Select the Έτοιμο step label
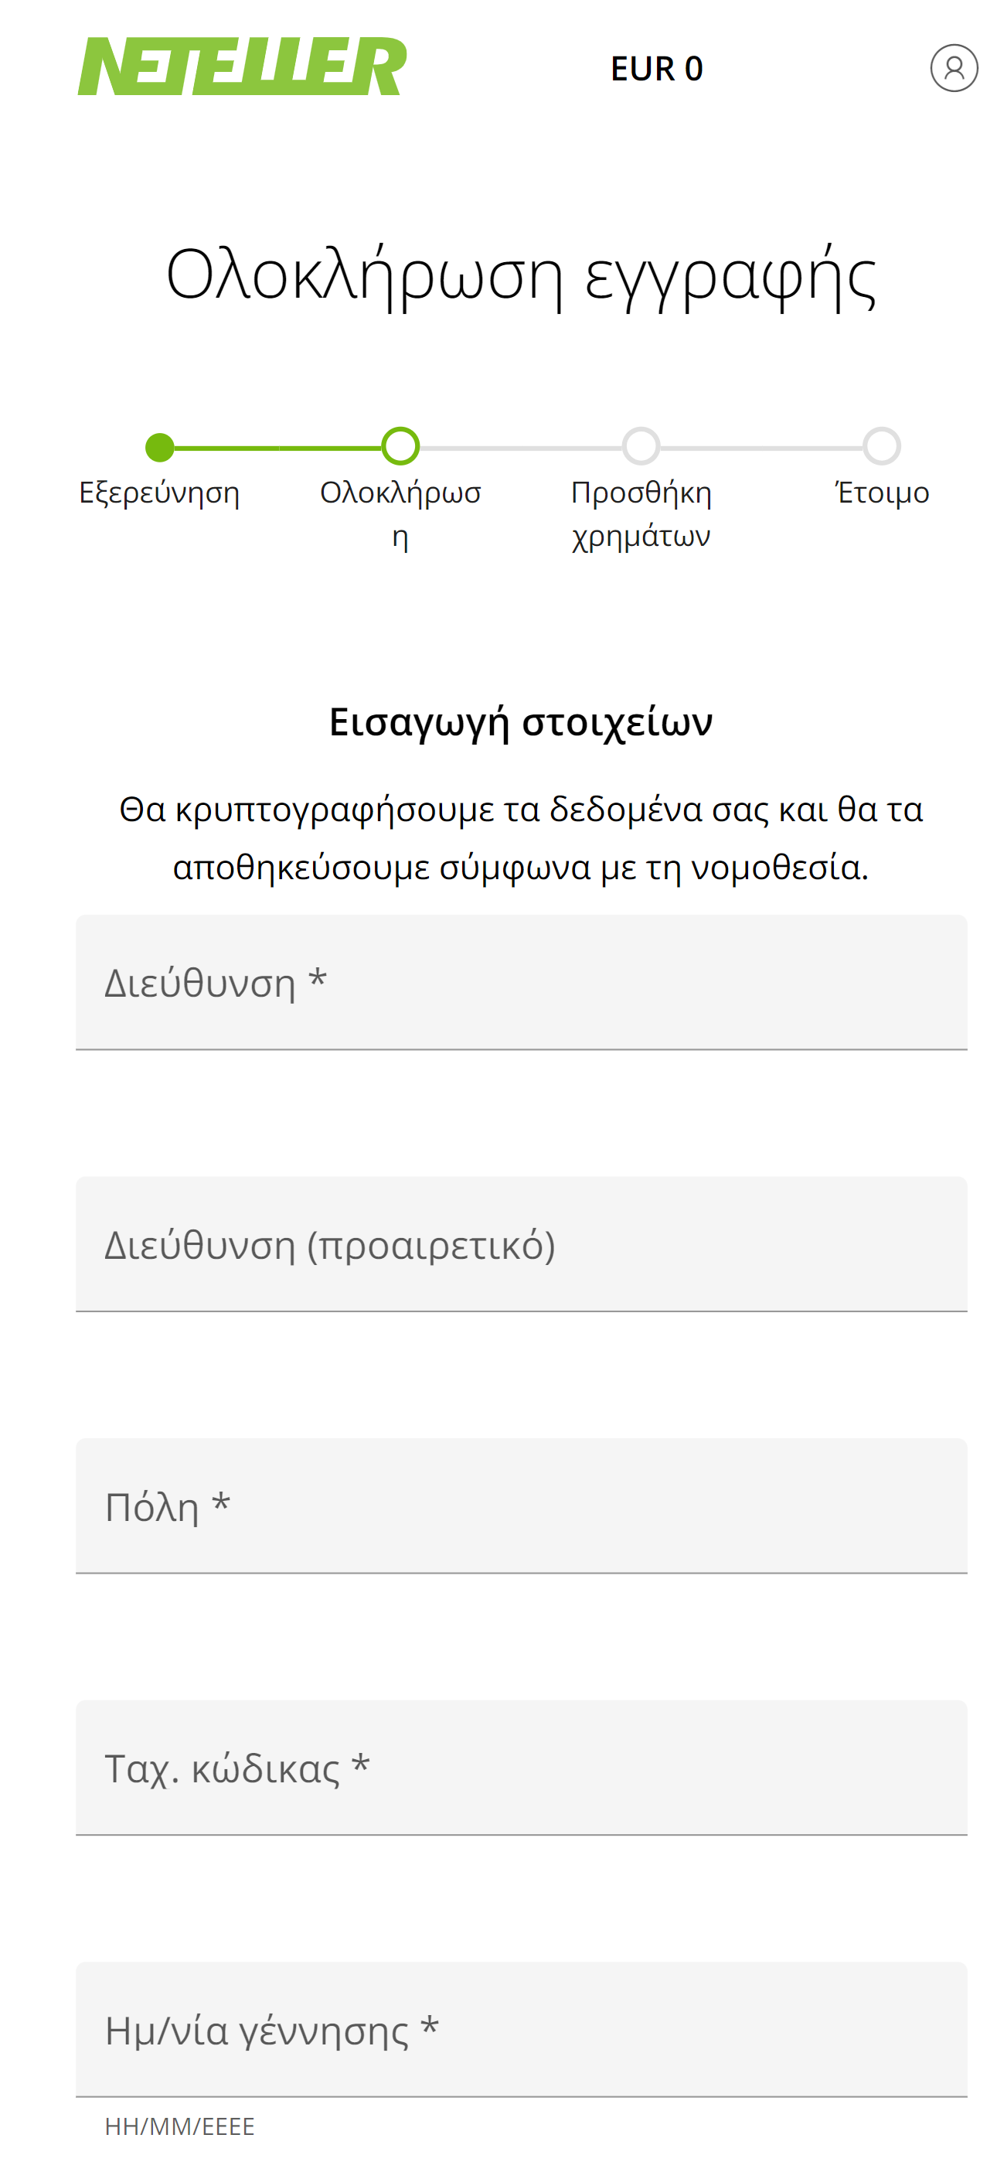 (x=882, y=493)
